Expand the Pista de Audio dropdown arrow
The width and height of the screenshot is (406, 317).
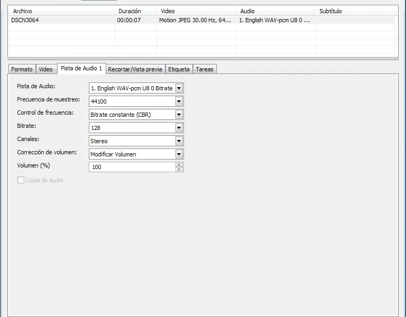point(179,88)
